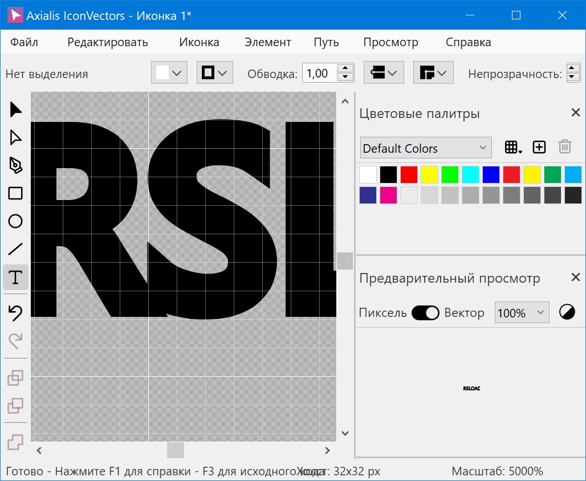Viewport: 586px width, 481px height.
Task: Choose the direct selection tool
Action: (15, 137)
